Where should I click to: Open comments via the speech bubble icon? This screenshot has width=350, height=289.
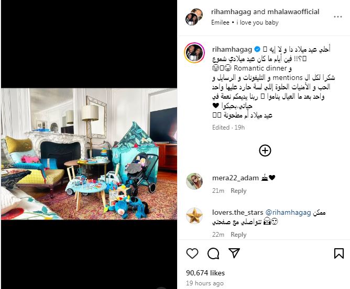[x=213, y=253]
